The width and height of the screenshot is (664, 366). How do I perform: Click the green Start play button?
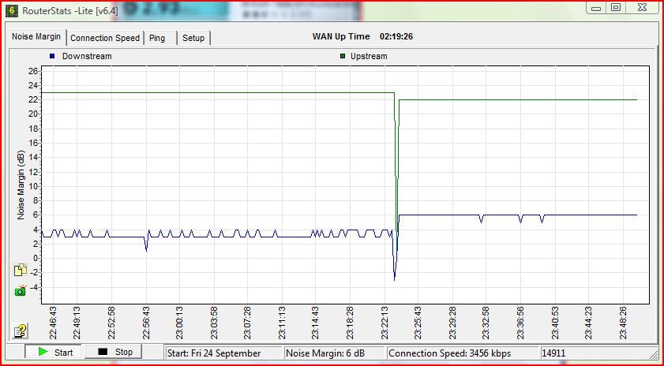[x=54, y=353]
